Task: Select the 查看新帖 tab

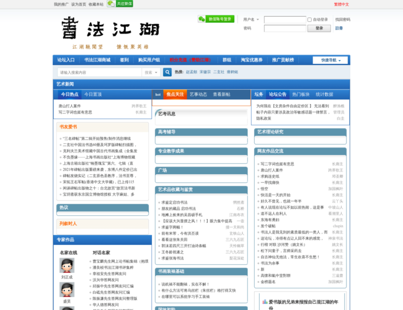Action: (221, 94)
